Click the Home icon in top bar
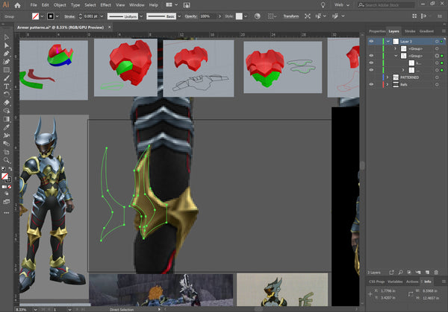448x312 pixels. [18, 4]
